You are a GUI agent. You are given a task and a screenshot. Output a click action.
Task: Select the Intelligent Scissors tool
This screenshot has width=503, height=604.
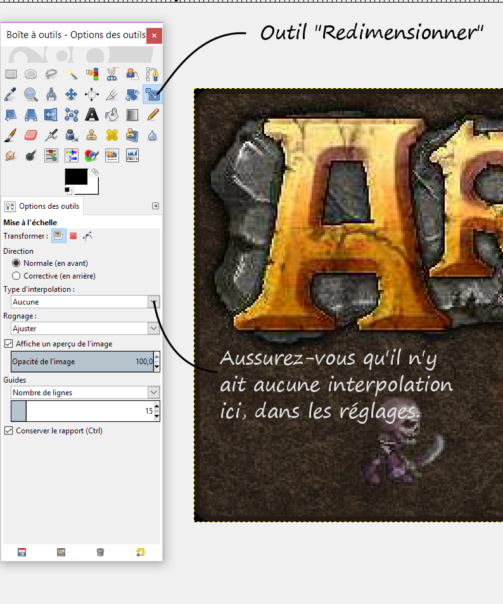click(x=112, y=74)
